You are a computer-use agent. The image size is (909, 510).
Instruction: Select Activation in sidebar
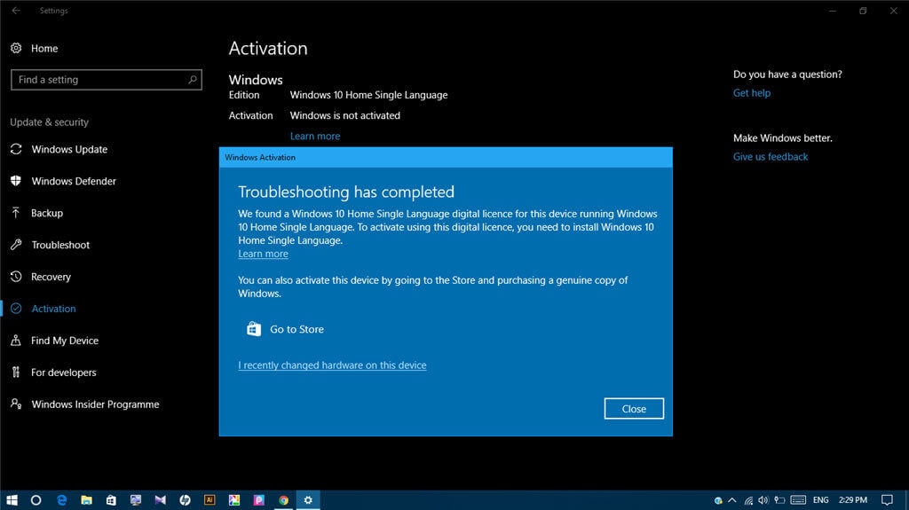[53, 309]
